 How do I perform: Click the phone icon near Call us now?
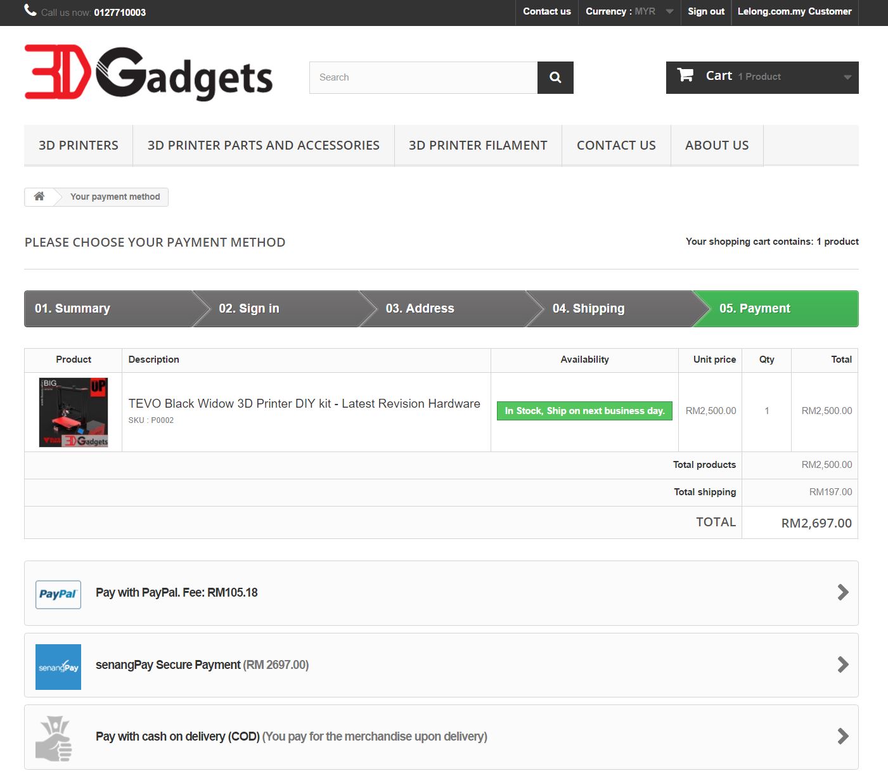30,10
